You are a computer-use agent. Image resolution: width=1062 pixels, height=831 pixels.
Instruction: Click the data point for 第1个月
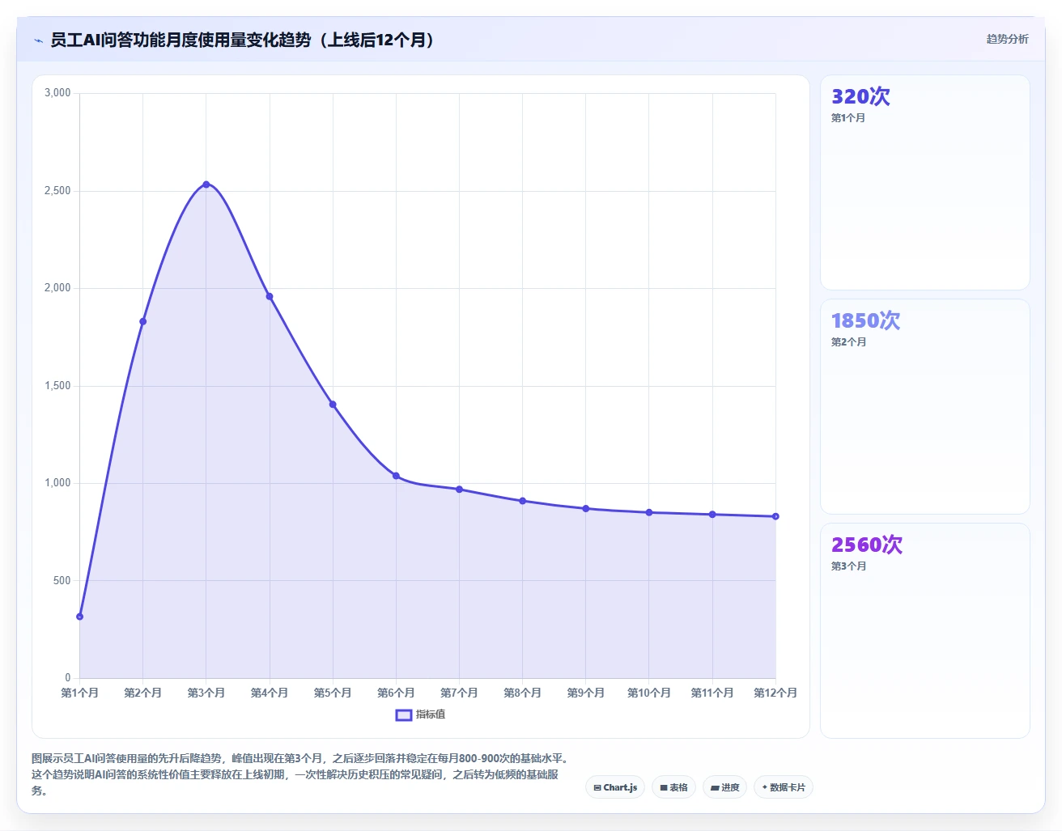(79, 617)
